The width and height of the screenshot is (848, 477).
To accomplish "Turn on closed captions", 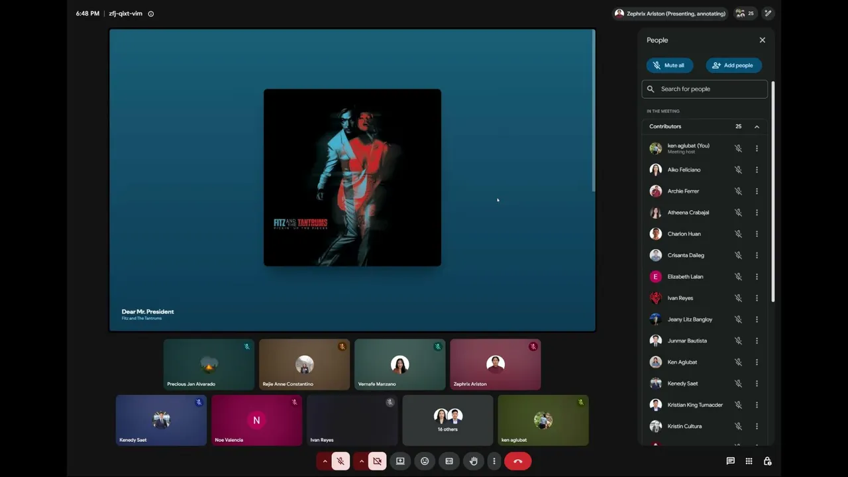I will 449,461.
